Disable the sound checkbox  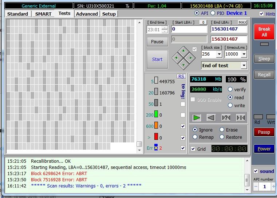click(x=256, y=171)
